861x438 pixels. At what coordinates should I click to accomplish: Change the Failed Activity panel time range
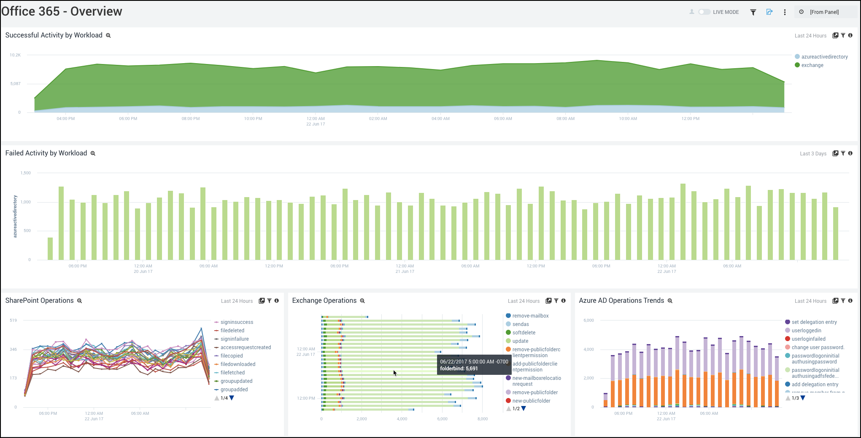[812, 153]
